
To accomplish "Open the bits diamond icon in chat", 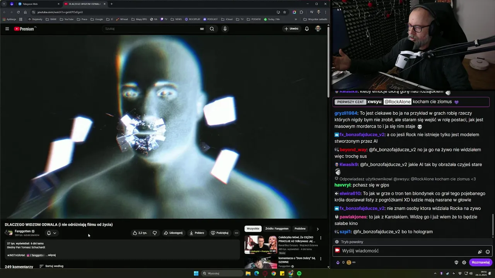I will pyautogui.click(x=338, y=262).
